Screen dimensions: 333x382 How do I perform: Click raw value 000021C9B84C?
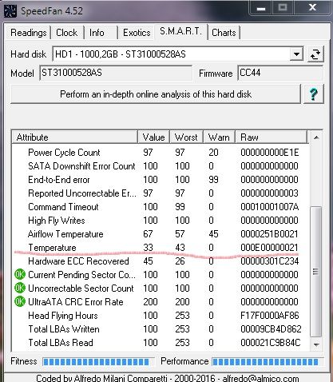(271, 343)
